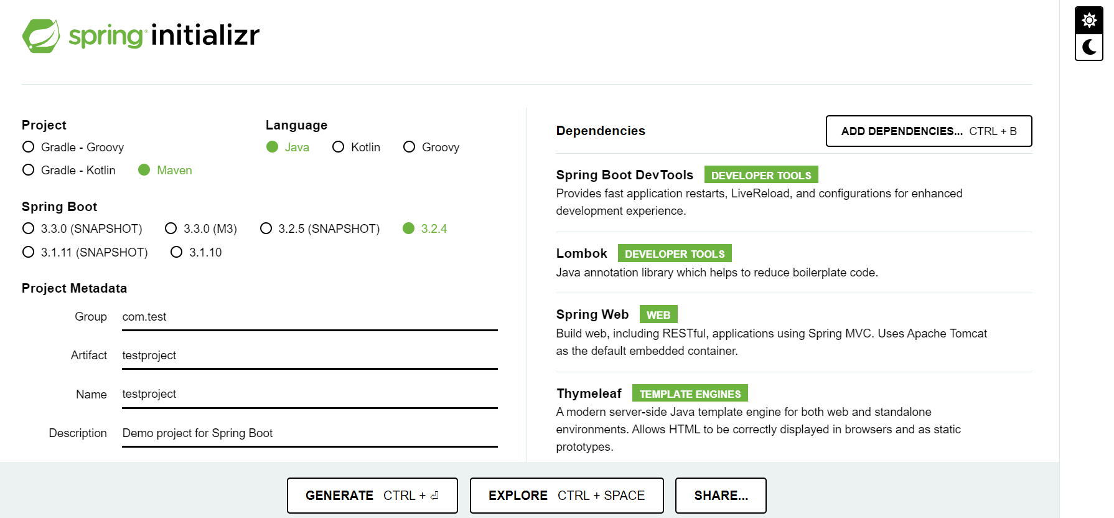Click DEVELOPER TOOLS tag beside Lombok

click(675, 253)
